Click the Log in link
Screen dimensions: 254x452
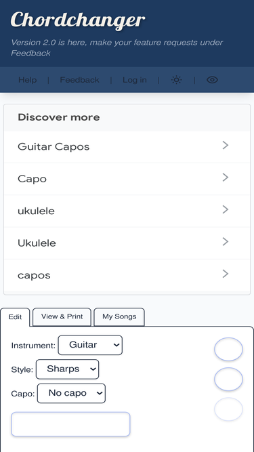(x=135, y=80)
